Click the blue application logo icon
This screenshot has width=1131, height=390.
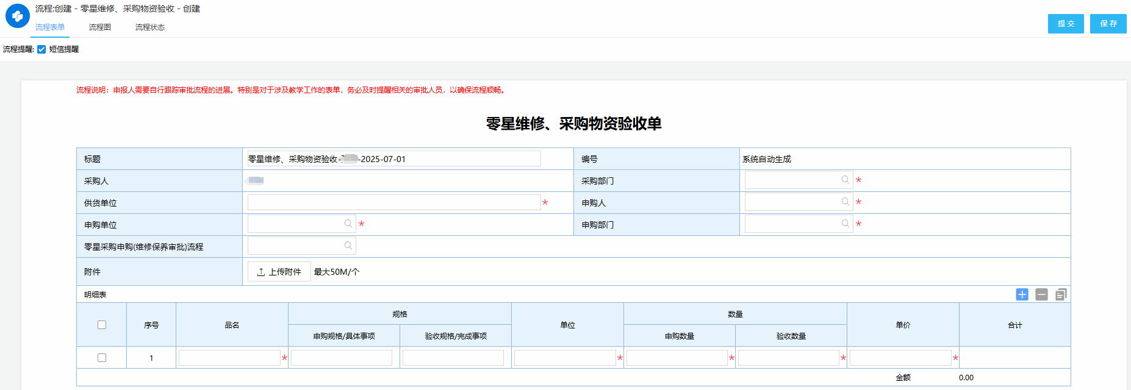pos(18,16)
